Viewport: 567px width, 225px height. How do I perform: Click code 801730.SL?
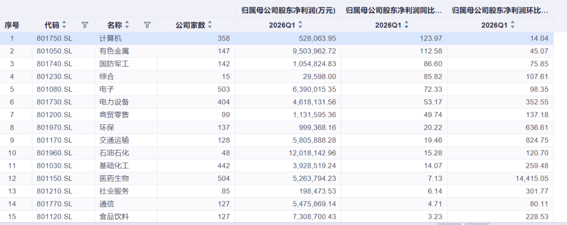tap(55, 102)
